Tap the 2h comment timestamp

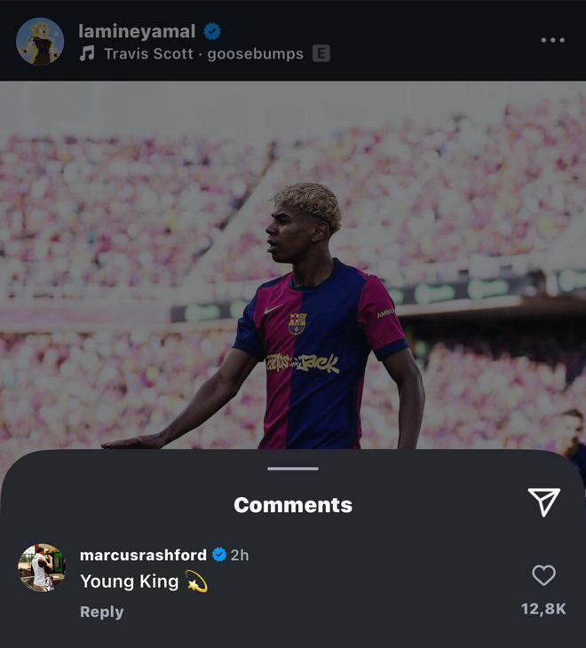[x=240, y=555]
